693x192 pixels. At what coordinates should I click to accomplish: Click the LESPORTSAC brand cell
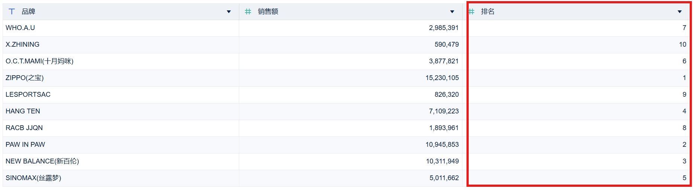(121, 95)
